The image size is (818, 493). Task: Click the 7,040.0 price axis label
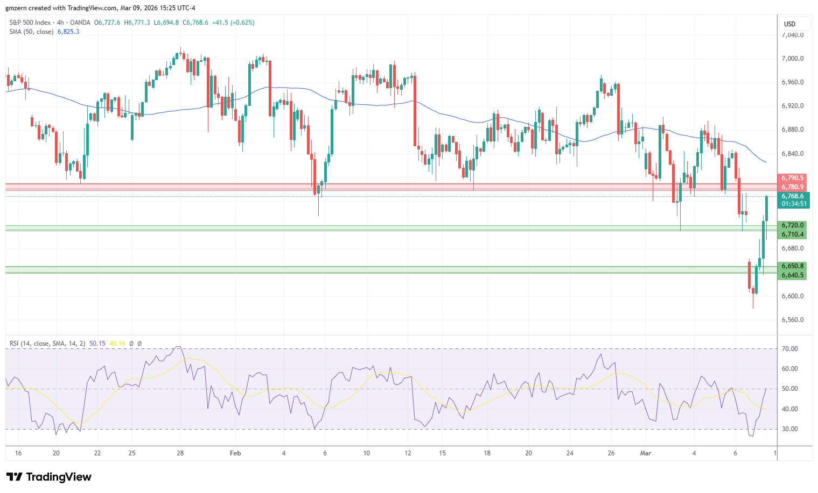793,35
